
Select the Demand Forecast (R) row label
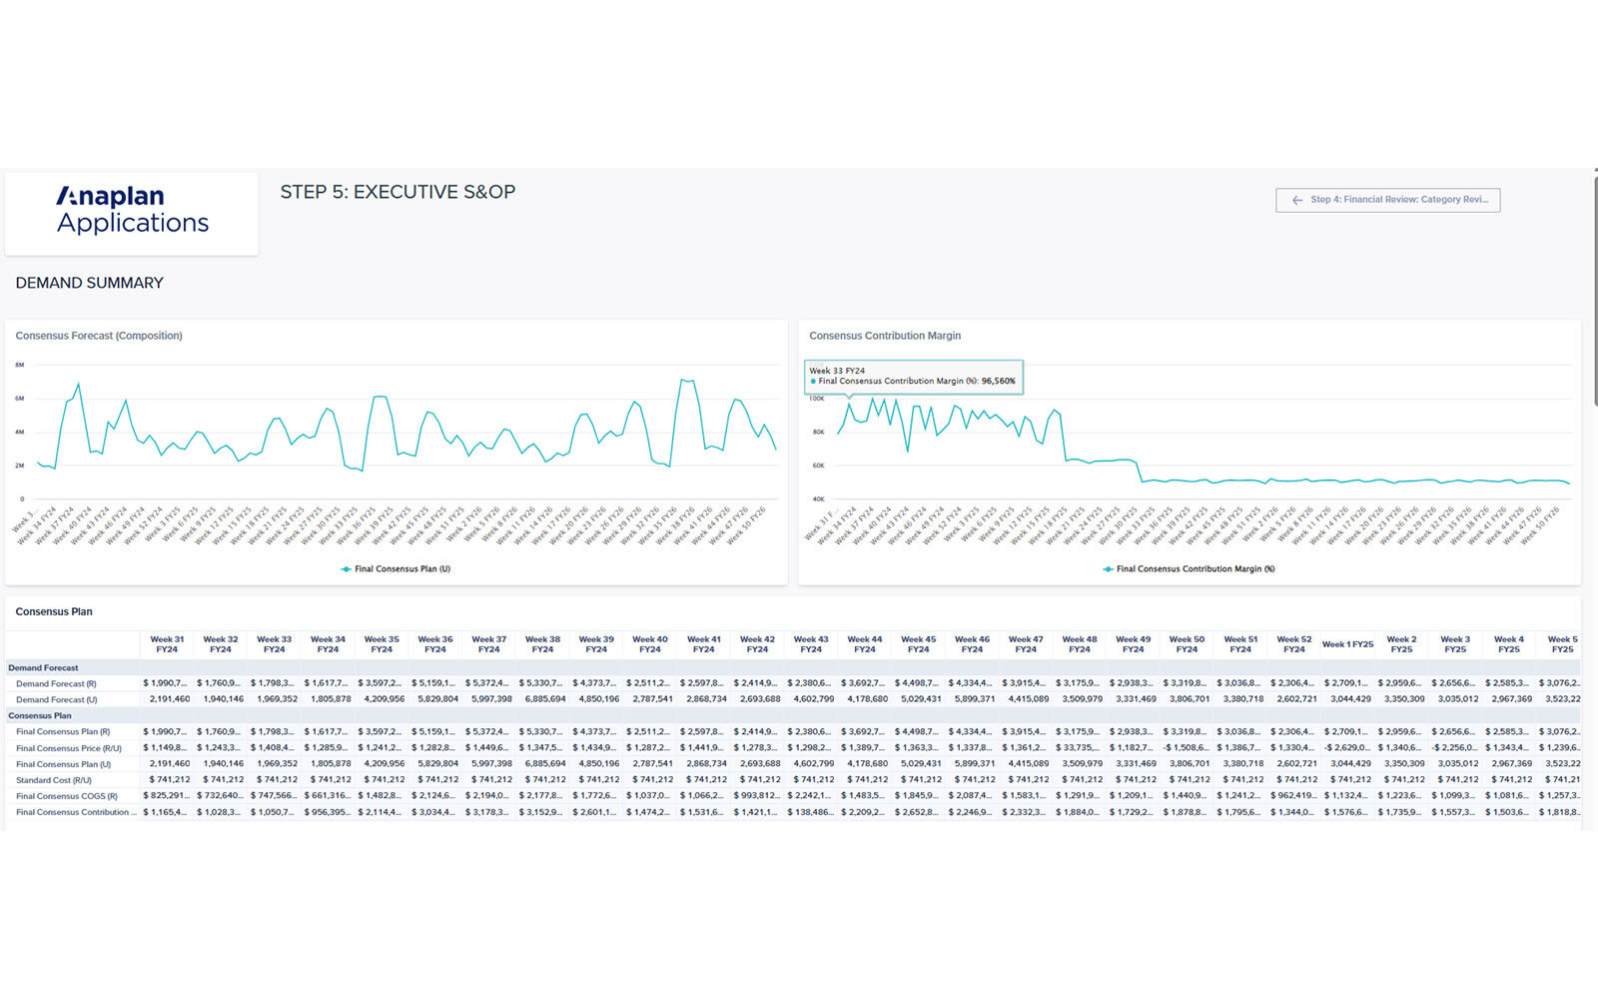click(x=56, y=683)
